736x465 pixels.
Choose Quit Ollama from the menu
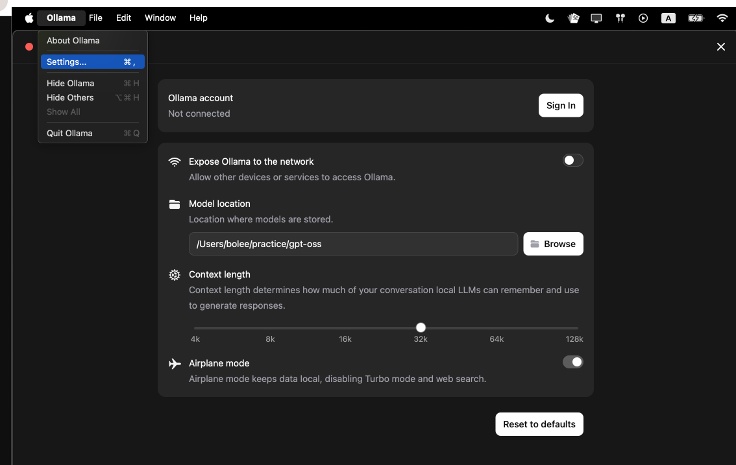coord(92,133)
